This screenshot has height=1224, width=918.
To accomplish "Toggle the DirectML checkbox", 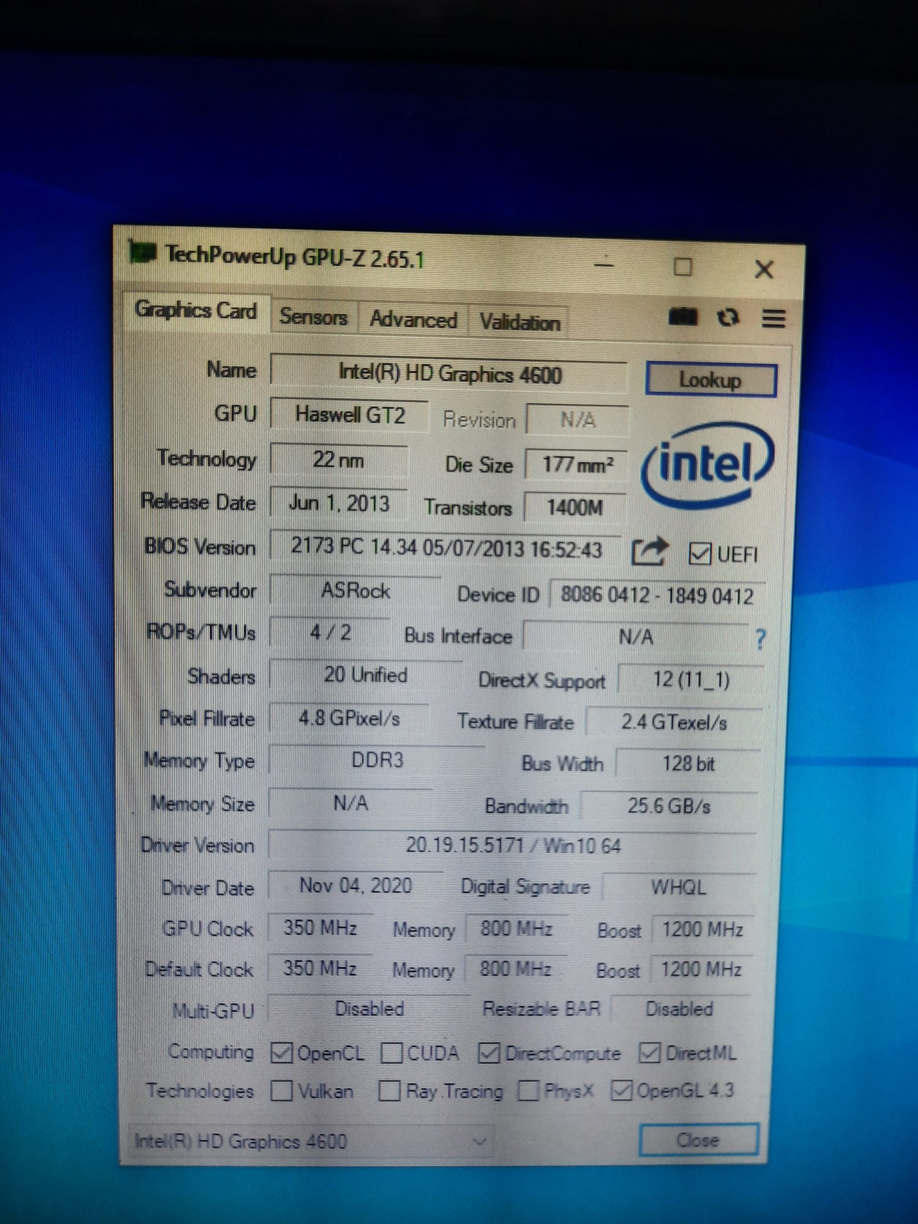I will tap(650, 1053).
